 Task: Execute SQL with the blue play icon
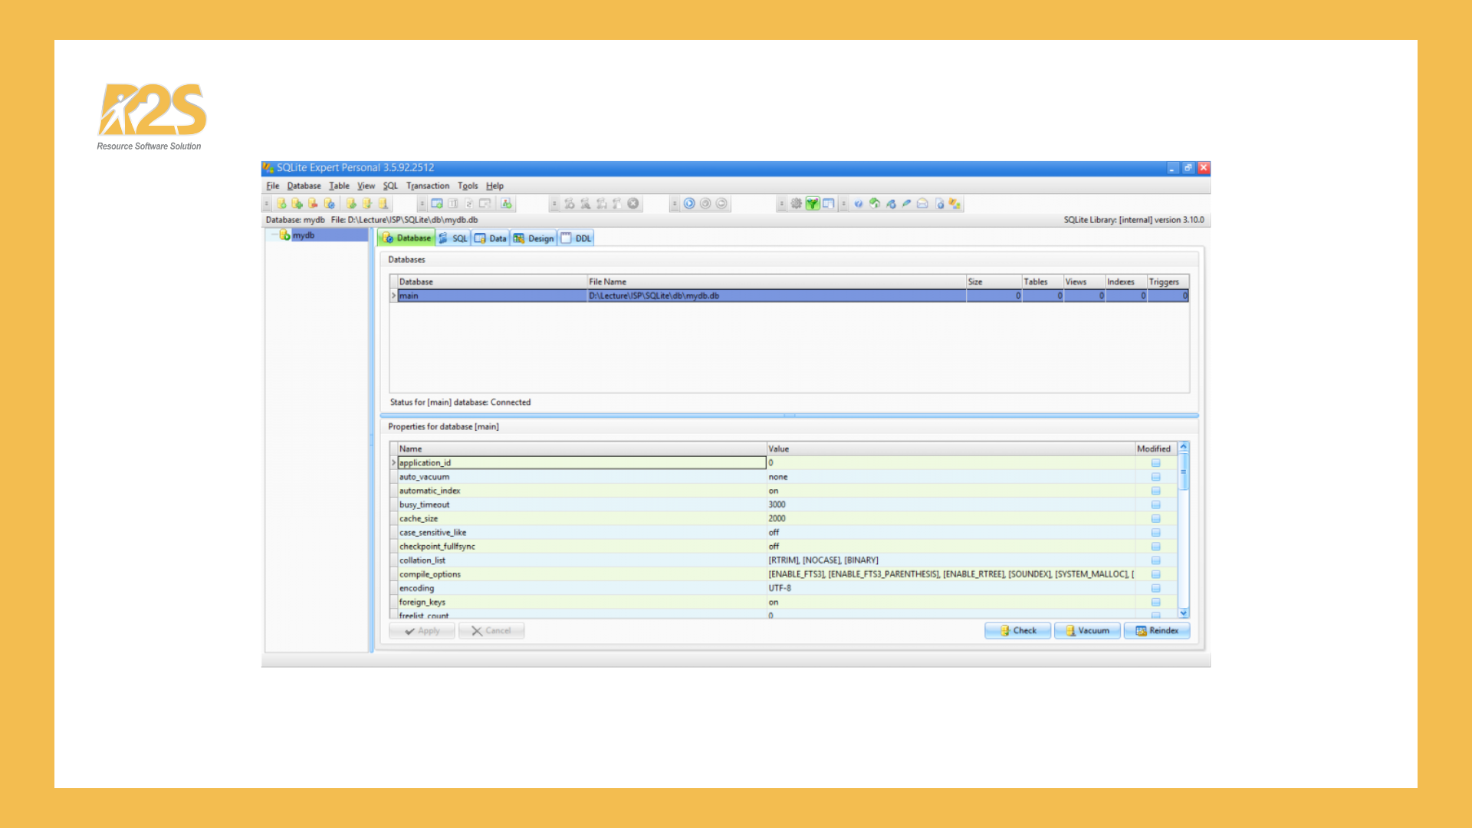pos(689,203)
